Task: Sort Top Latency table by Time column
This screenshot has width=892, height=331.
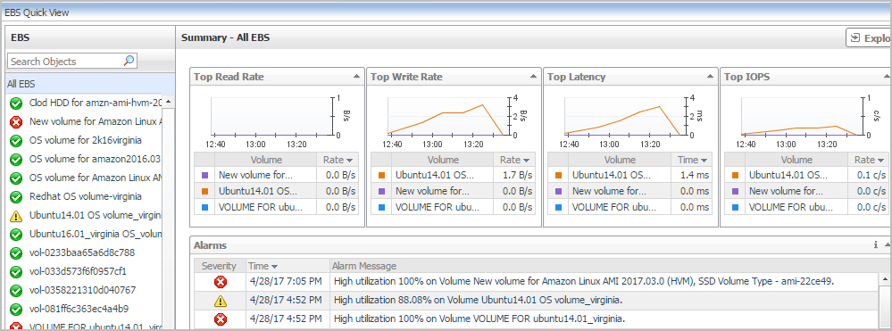Action: tap(691, 160)
